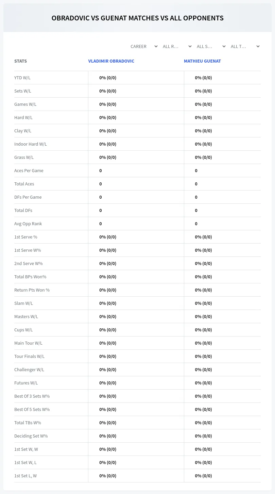
Task: Open the ALL T... filter dropdown
Action: tap(245, 46)
